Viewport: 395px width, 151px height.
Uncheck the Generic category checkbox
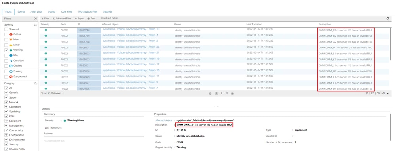(x=6, y=93)
